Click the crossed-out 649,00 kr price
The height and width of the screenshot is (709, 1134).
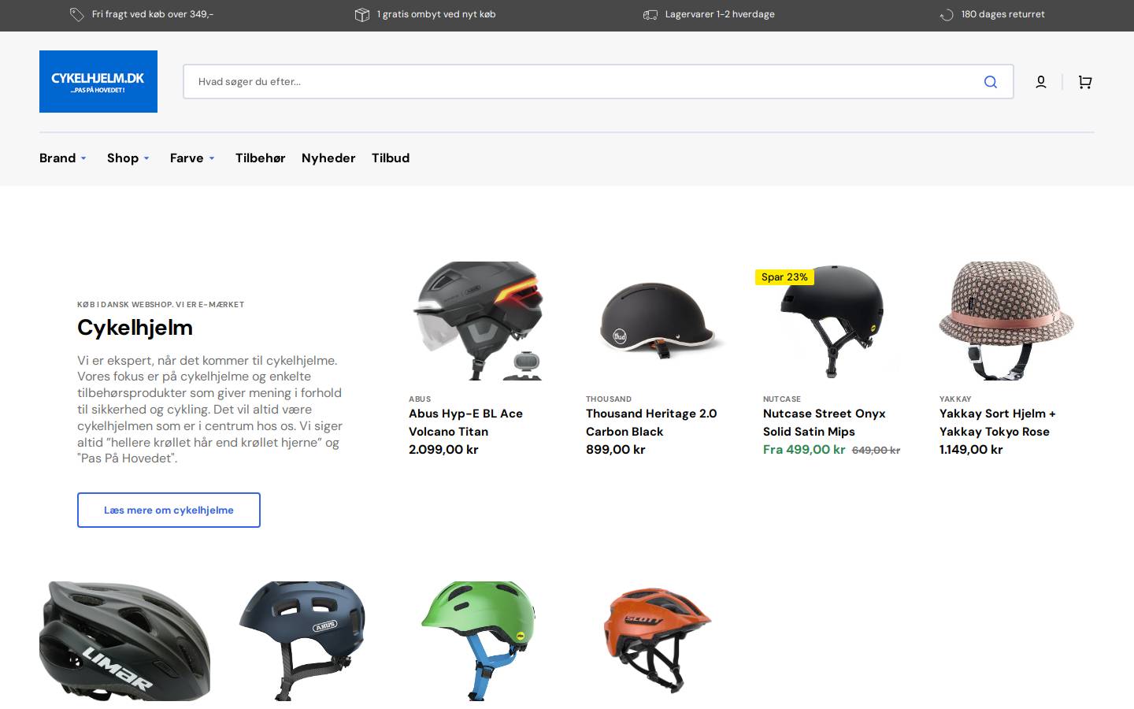coord(876,451)
